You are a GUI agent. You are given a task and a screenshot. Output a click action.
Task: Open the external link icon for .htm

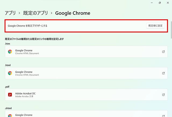pyautogui.click(x=163, y=52)
